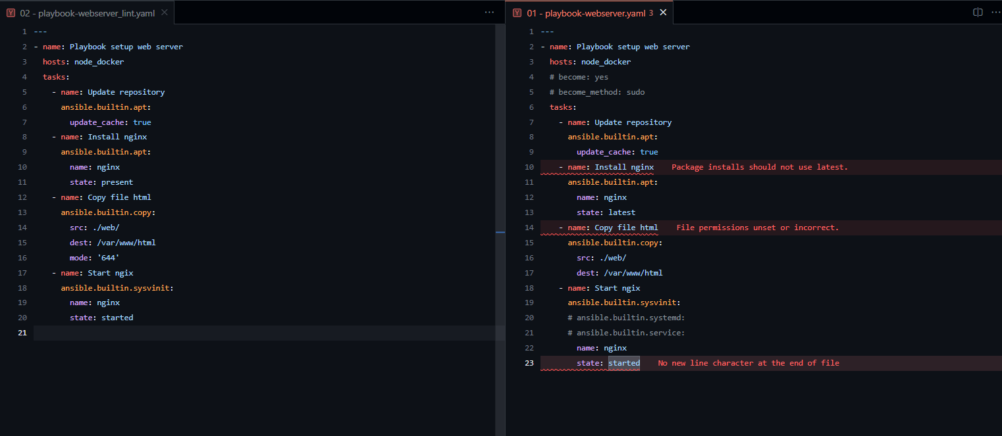Click 'tasks:' line in playbook-webserver.yaml

click(x=563, y=107)
